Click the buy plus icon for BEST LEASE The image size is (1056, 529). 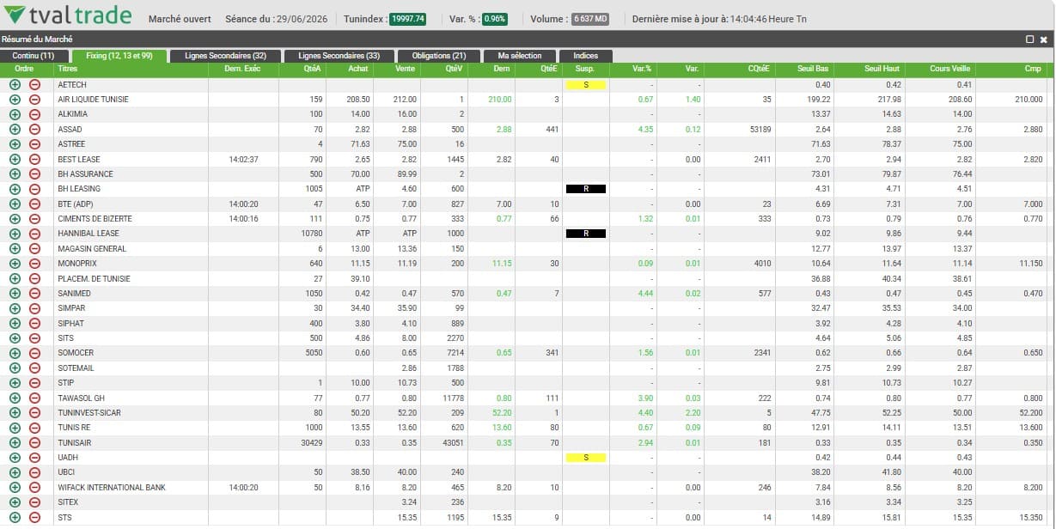(15, 159)
